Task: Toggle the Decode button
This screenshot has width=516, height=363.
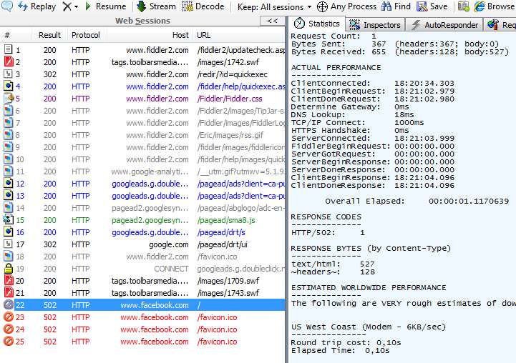Action: [203, 6]
